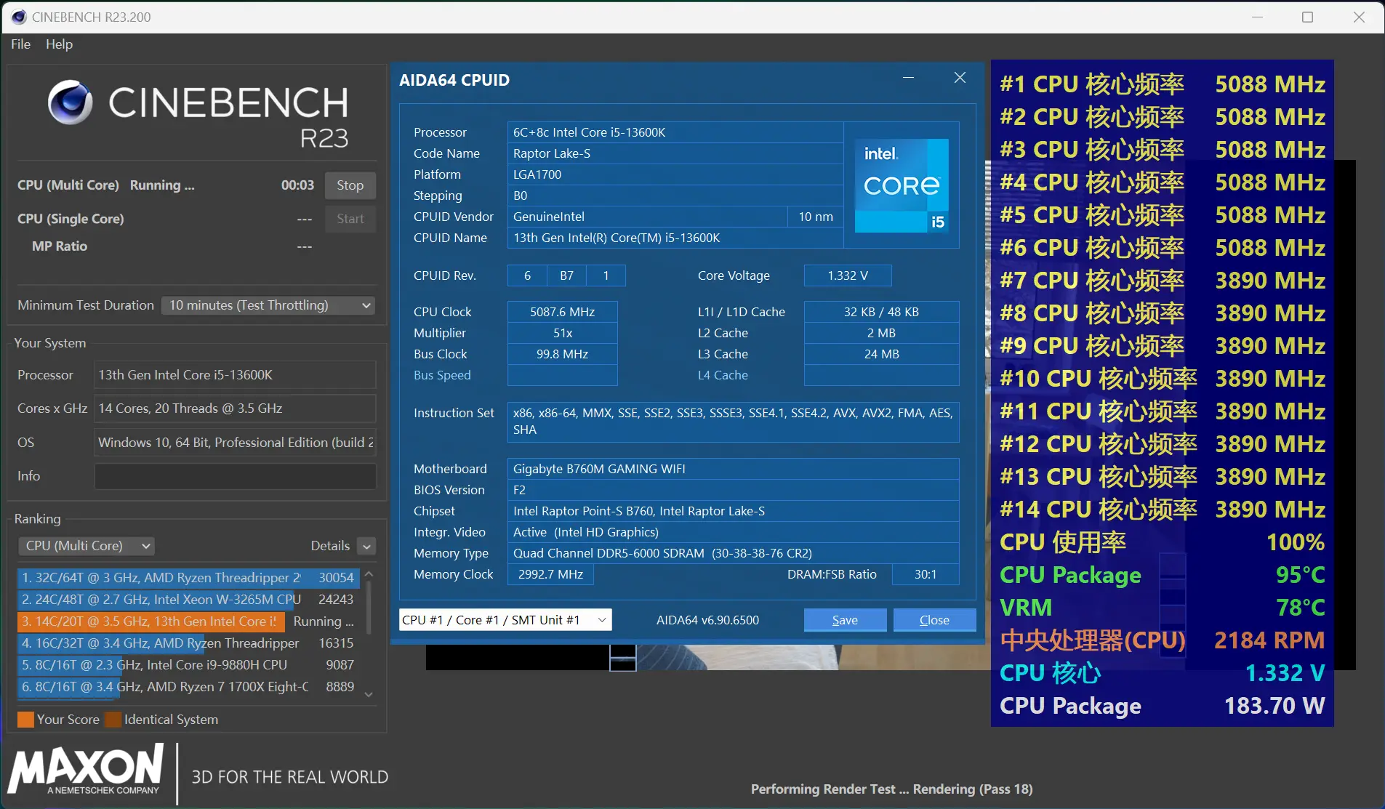Click the Core Voltage value 1.332 V
The image size is (1385, 809).
click(x=848, y=275)
